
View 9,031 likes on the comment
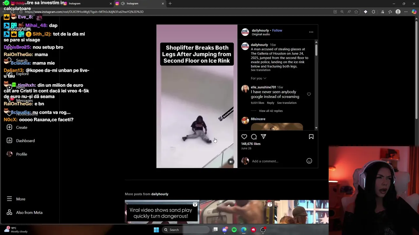pos(258,103)
